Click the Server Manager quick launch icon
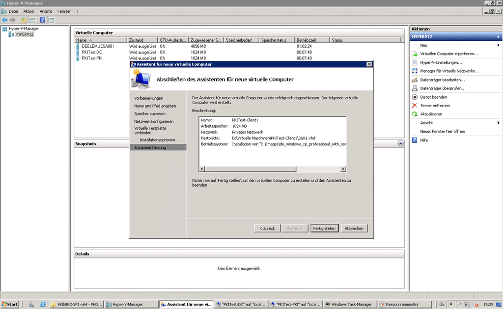Screen dimensions: 503x309 [31, 305]
